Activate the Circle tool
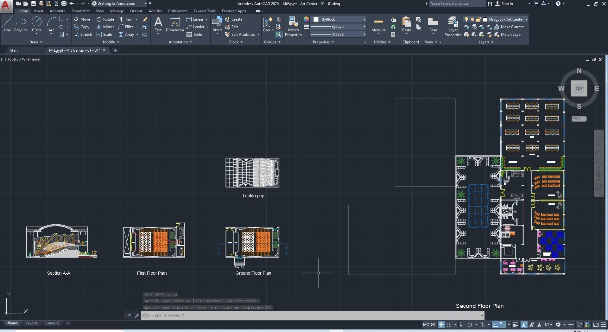The height and width of the screenshot is (332, 608). (x=37, y=24)
